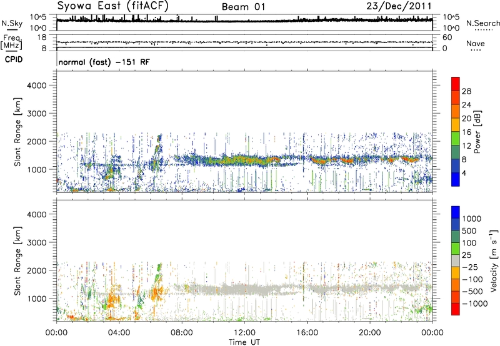Click the 'Freq. [MHz]' label
The height and width of the screenshot is (346, 500).
11,42
